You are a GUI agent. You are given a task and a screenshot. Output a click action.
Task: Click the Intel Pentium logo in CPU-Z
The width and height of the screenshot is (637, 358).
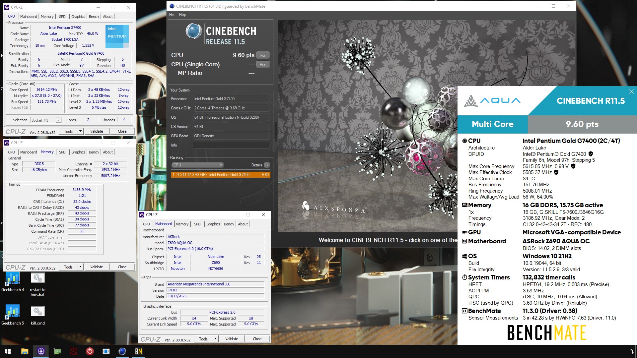tap(117, 36)
